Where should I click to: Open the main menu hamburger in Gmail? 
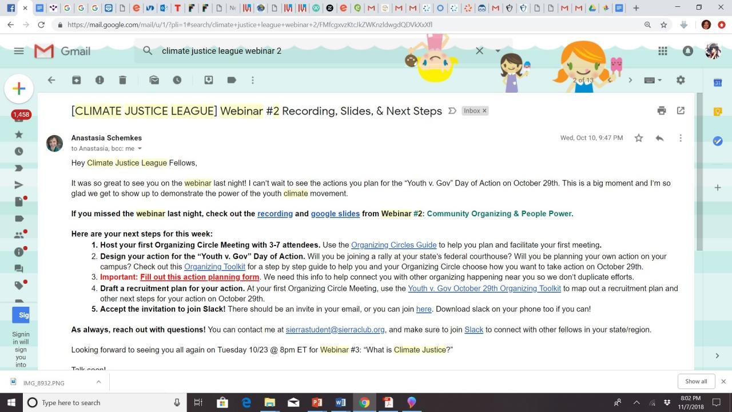(19, 51)
